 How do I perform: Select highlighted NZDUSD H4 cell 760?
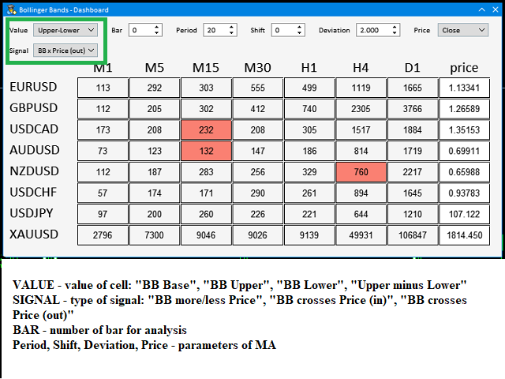361,171
